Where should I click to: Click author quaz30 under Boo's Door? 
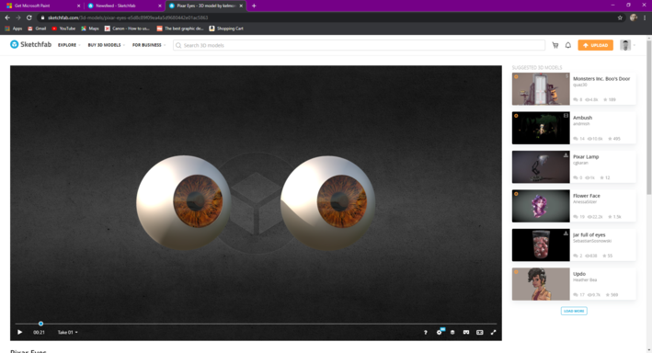point(579,85)
